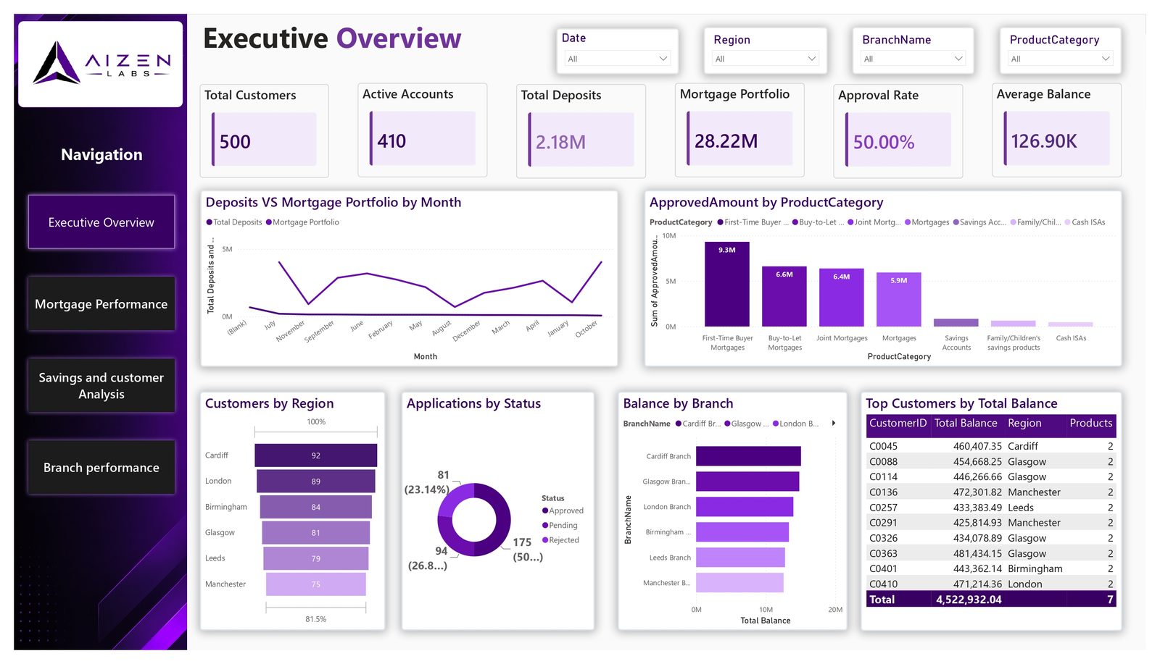Click the Average Balance value 126.90K
The width and height of the screenshot is (1160, 664).
(1044, 141)
